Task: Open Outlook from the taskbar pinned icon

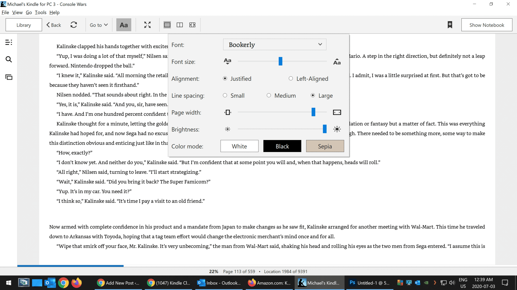Action: click(50, 283)
